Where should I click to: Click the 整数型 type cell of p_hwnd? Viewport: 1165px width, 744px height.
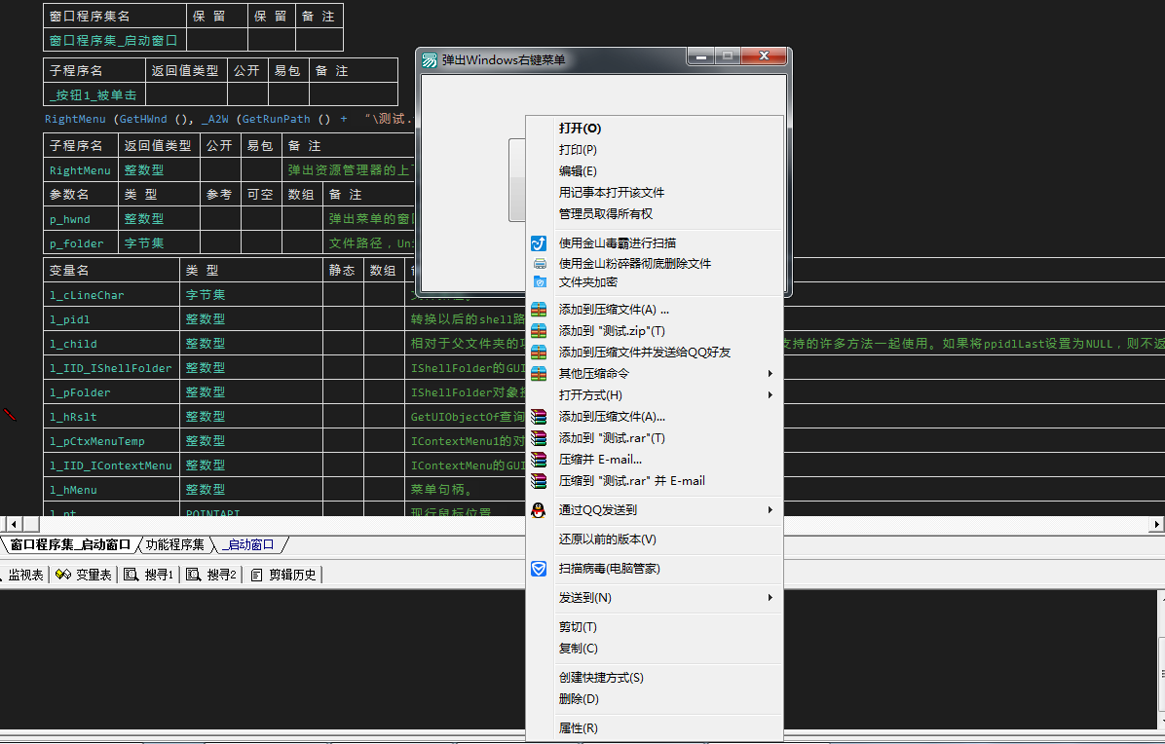[159, 220]
